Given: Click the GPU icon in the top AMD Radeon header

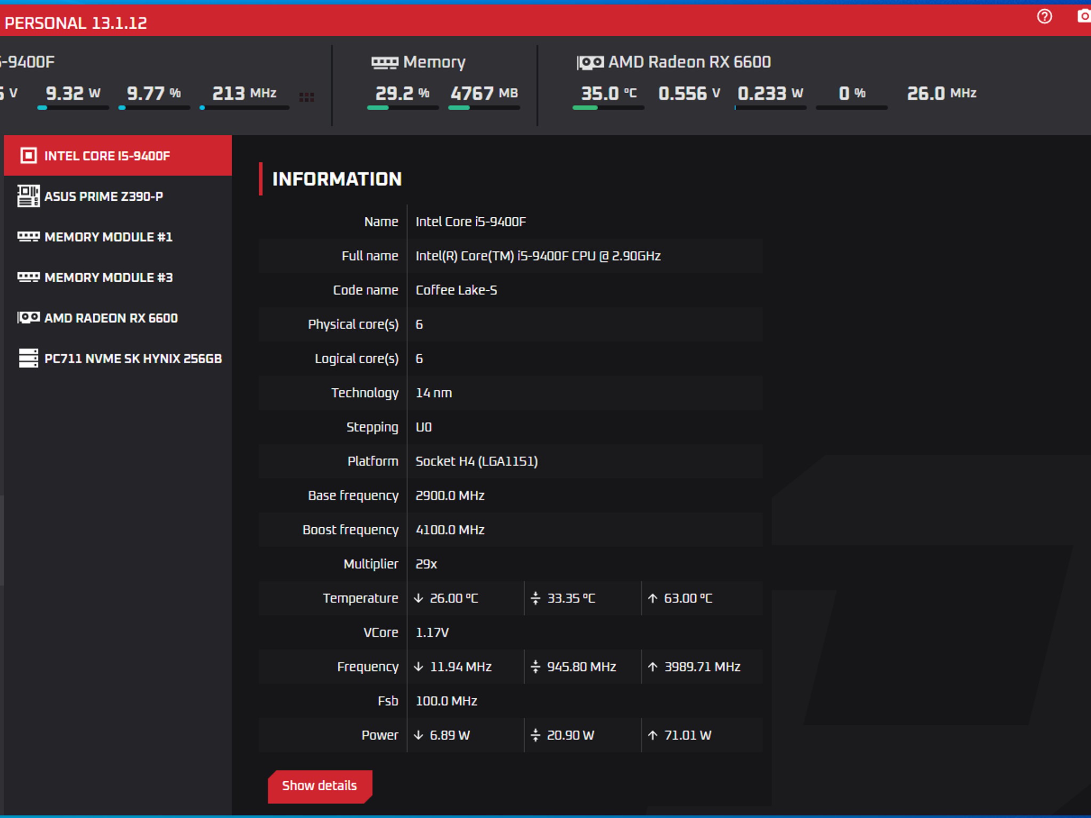Looking at the screenshot, I should coord(590,63).
